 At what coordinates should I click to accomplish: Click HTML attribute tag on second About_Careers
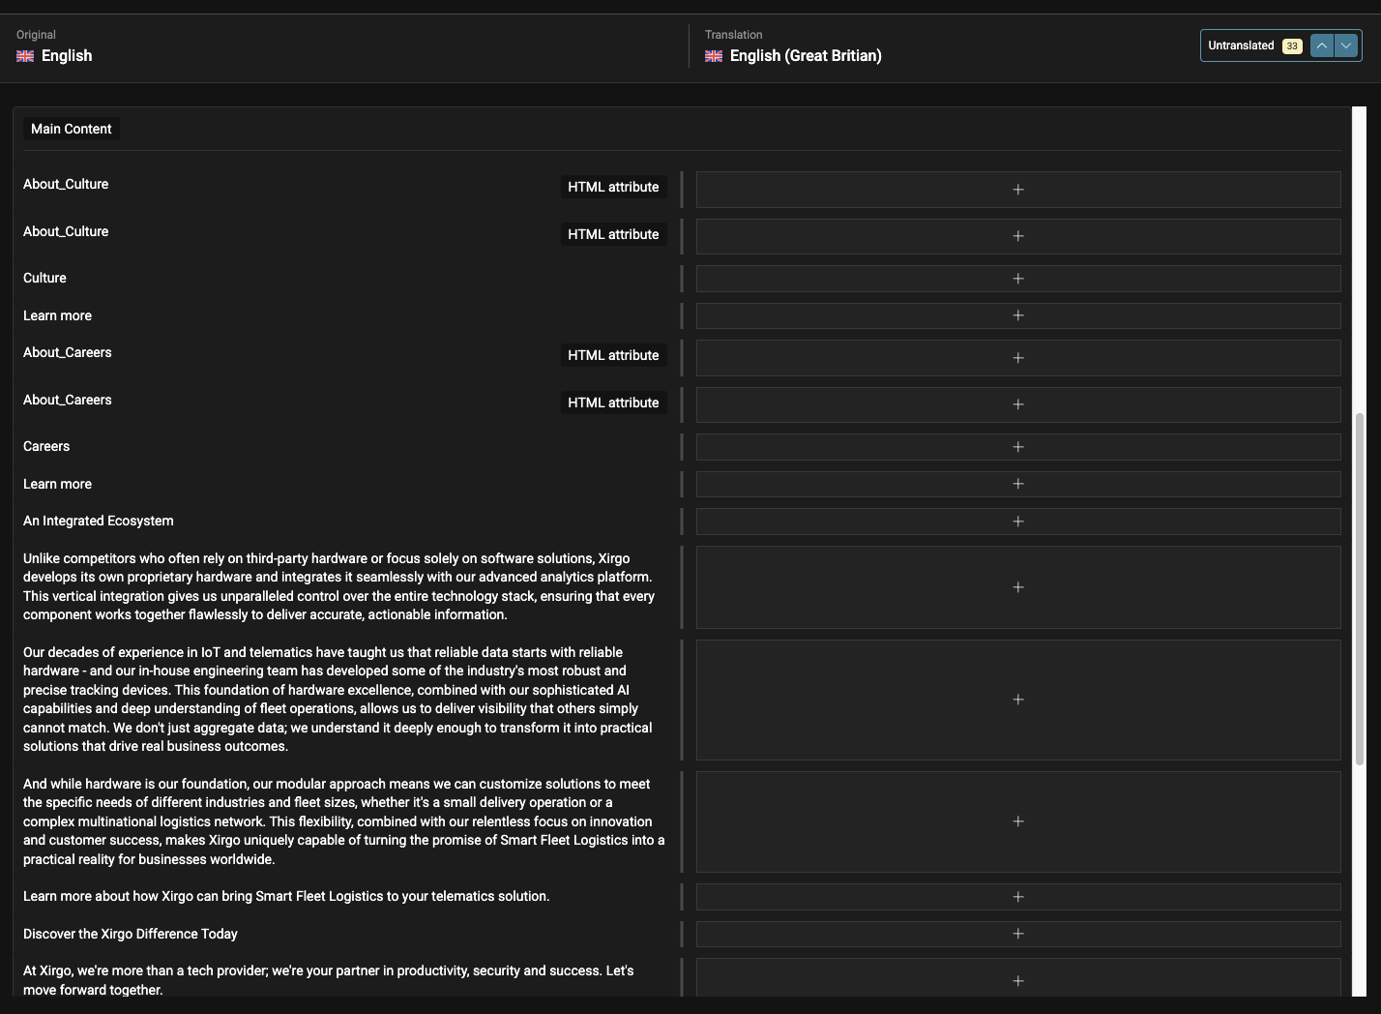613,403
